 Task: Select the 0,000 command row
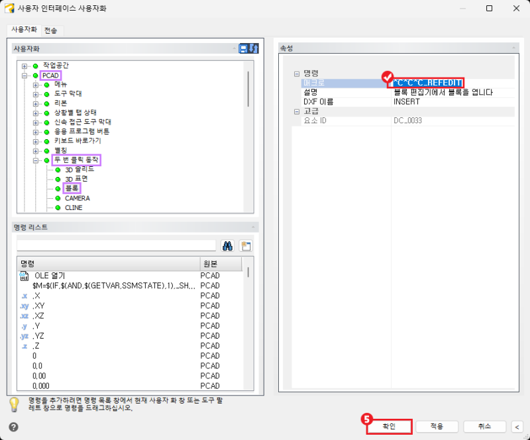130,386
